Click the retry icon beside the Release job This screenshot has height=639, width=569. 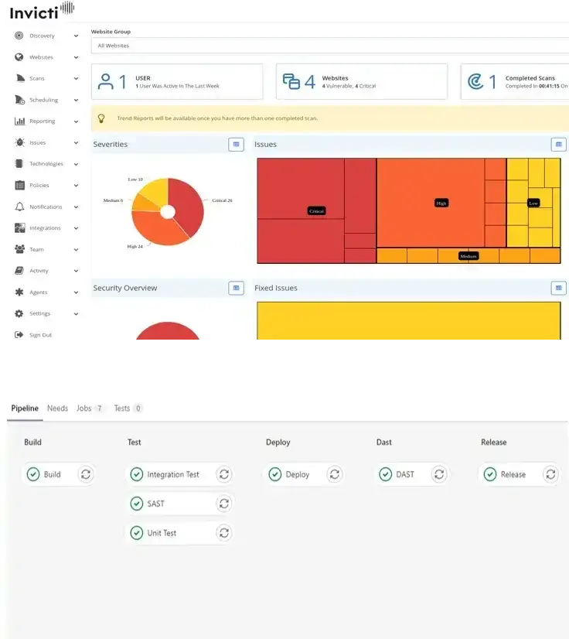(x=550, y=474)
